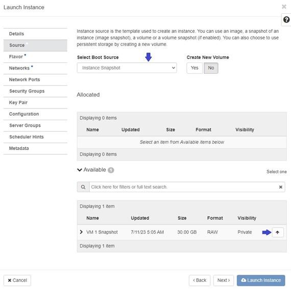291x290 pixels.
Task: Click the Allocated table Updated header
Action: click(x=131, y=130)
